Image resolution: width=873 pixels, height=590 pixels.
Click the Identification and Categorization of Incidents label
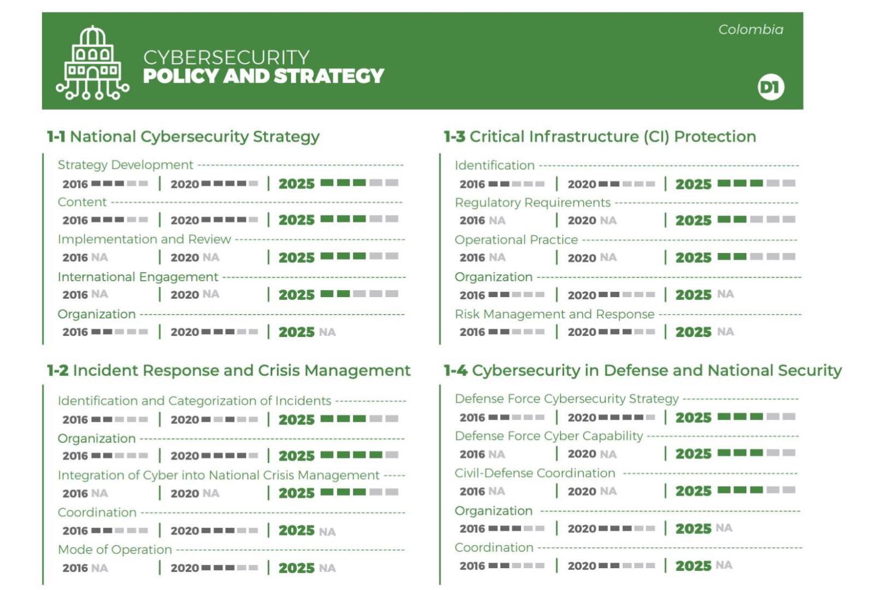(195, 401)
